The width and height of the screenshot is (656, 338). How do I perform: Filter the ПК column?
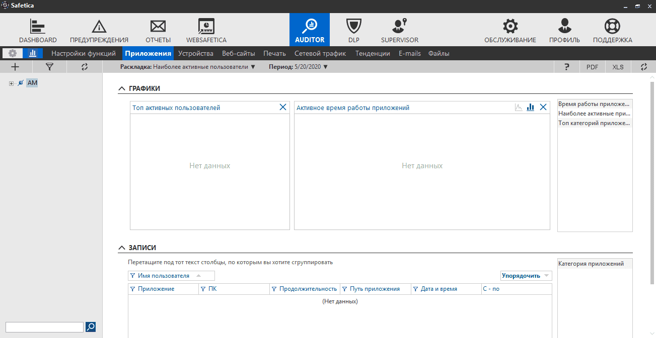(x=203, y=289)
